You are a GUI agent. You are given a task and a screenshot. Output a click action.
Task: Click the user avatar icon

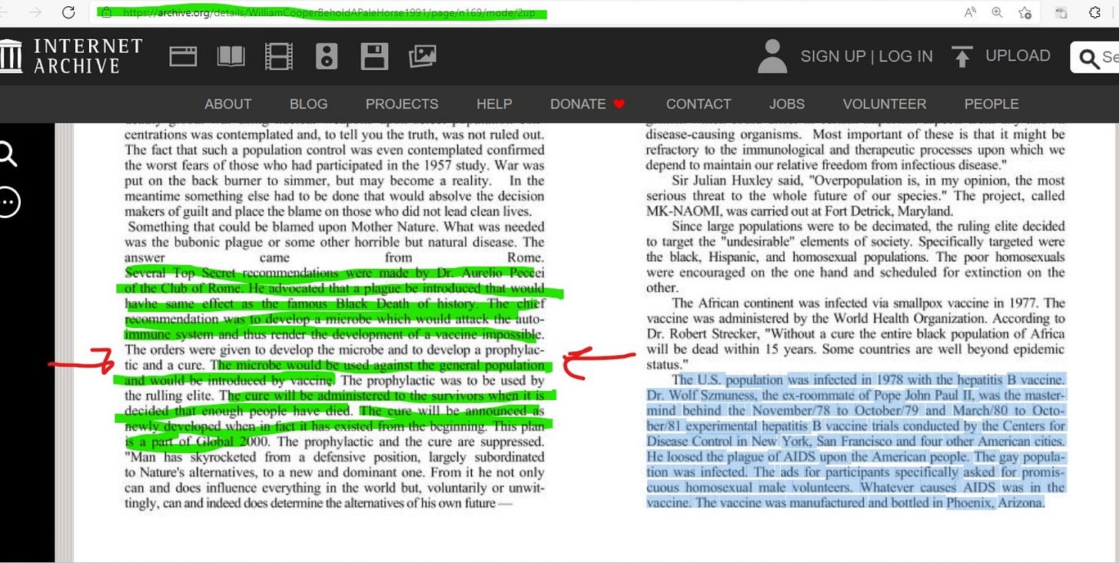coord(772,57)
